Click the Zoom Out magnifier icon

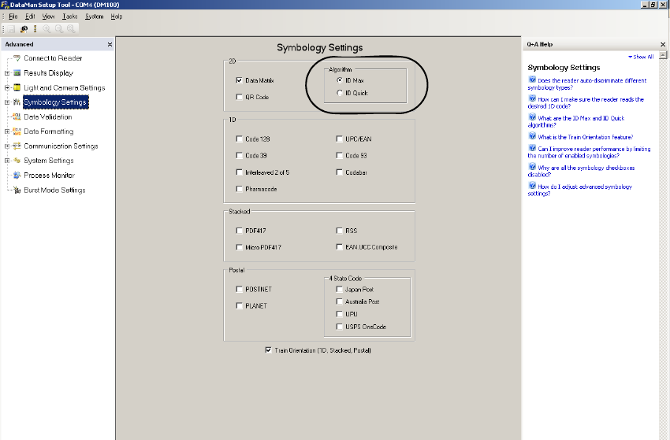click(59, 28)
